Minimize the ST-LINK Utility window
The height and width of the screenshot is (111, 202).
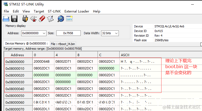click(x=192, y=4)
